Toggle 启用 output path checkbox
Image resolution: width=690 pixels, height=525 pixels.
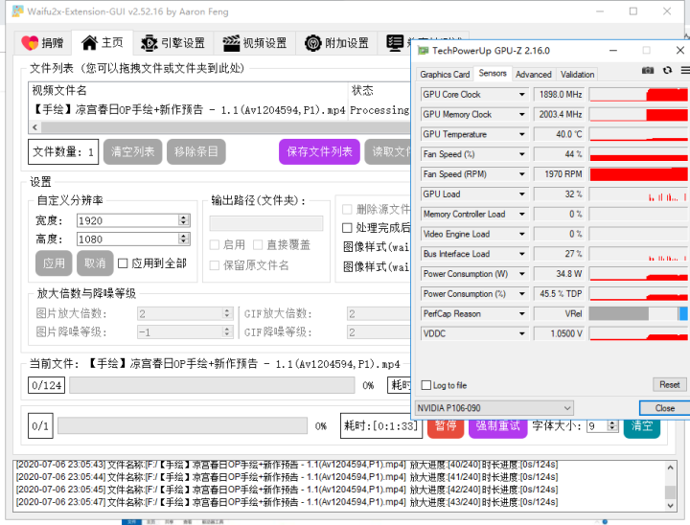click(215, 244)
